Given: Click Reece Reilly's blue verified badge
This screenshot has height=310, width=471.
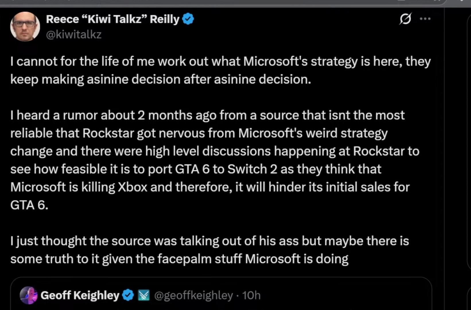Looking at the screenshot, I should pyautogui.click(x=188, y=19).
